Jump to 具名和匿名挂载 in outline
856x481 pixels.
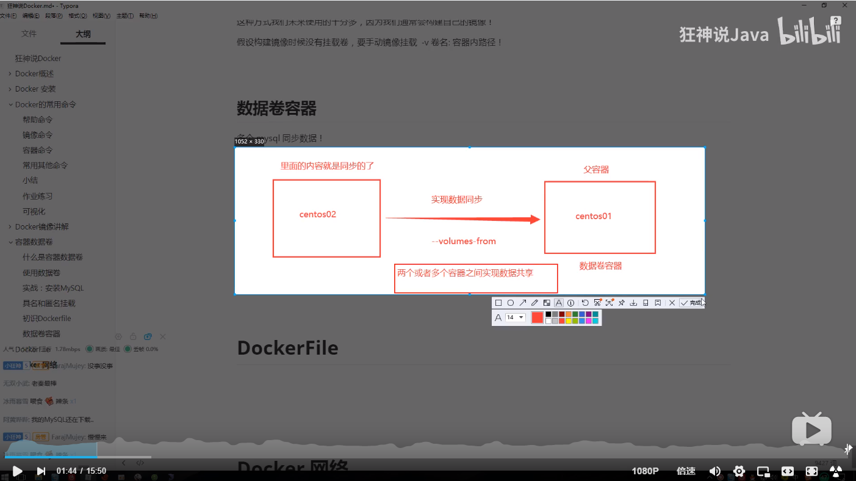[x=49, y=303]
